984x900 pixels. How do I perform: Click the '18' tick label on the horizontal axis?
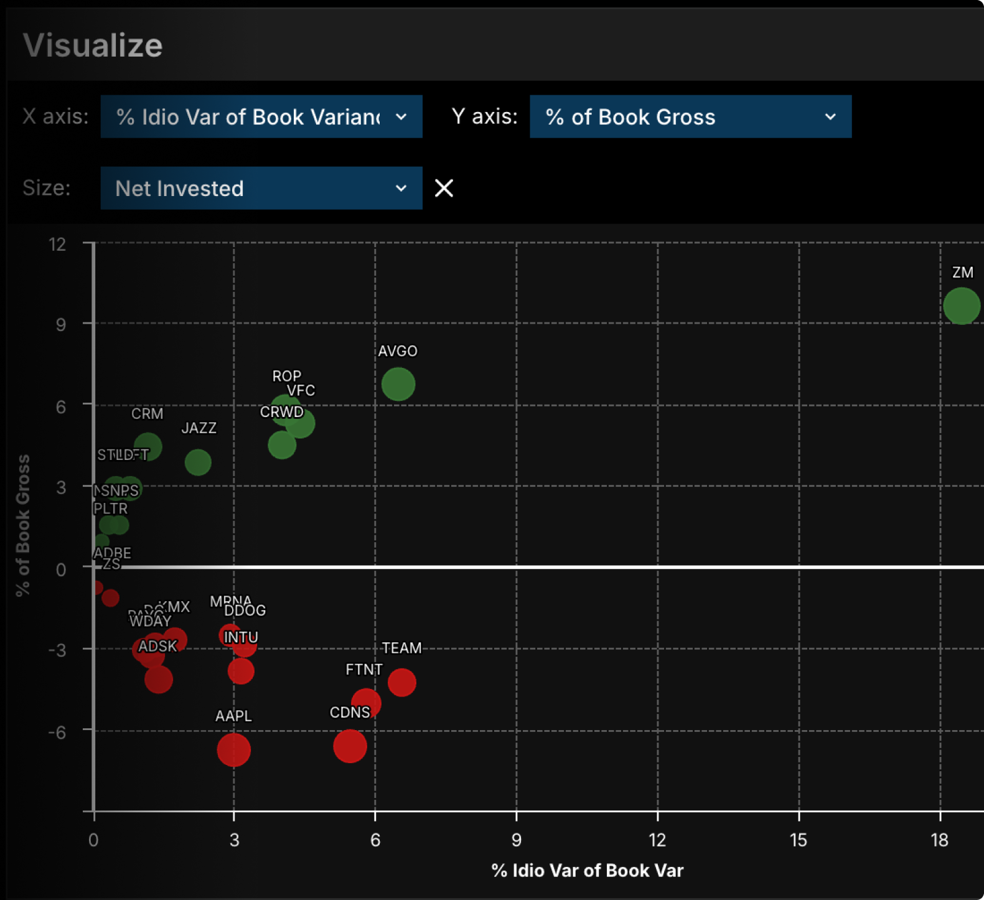tap(939, 840)
